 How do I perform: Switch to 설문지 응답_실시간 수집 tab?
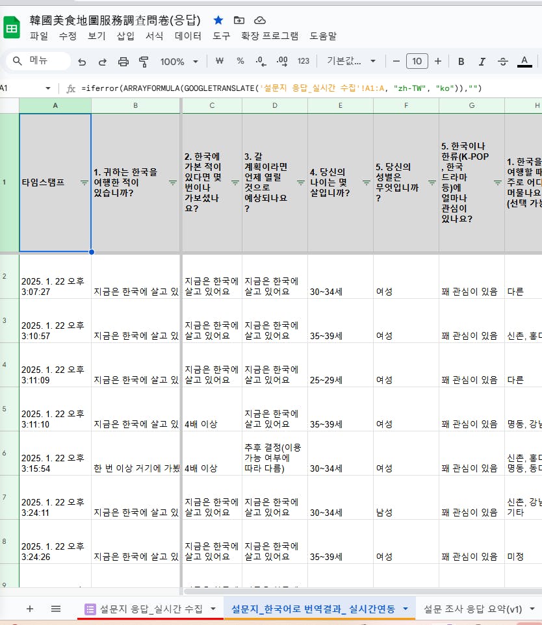151,609
